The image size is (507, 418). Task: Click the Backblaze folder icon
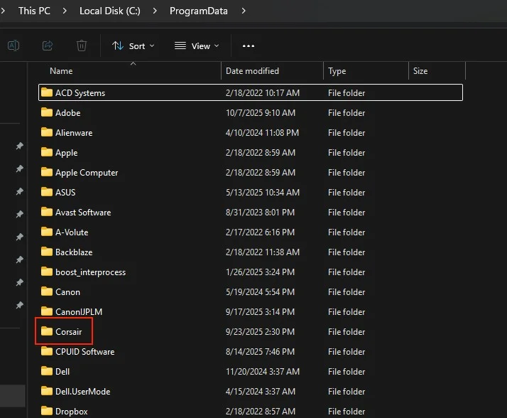point(47,252)
